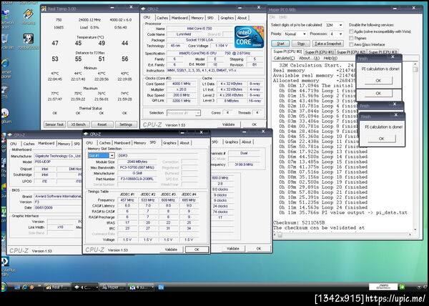Click the CPU-Z CPU window title icon
429x306 pixels.
click(x=143, y=9)
